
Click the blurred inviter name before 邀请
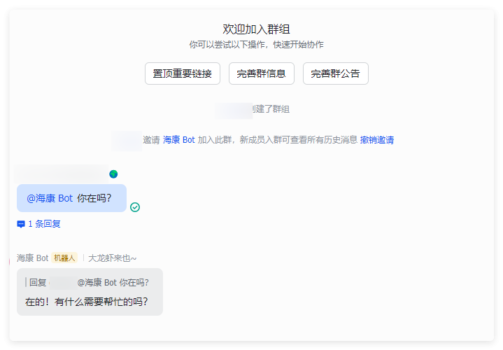[x=126, y=140]
